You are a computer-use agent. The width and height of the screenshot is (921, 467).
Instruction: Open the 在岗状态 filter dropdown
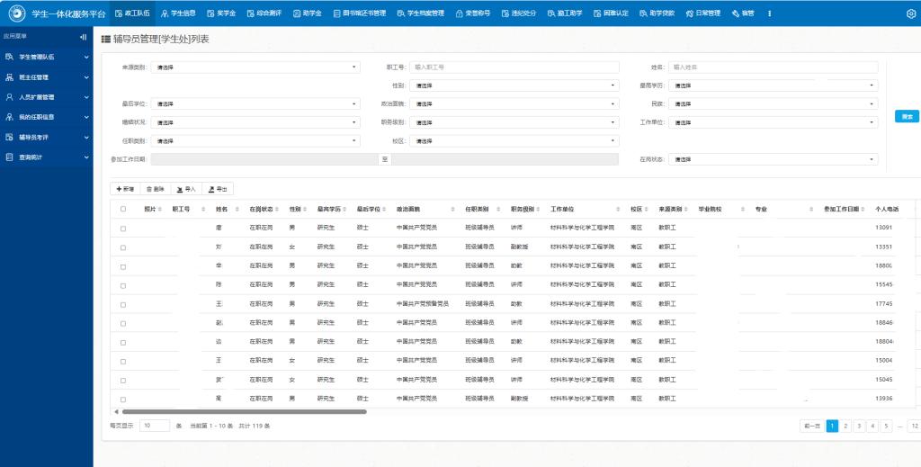(x=773, y=159)
